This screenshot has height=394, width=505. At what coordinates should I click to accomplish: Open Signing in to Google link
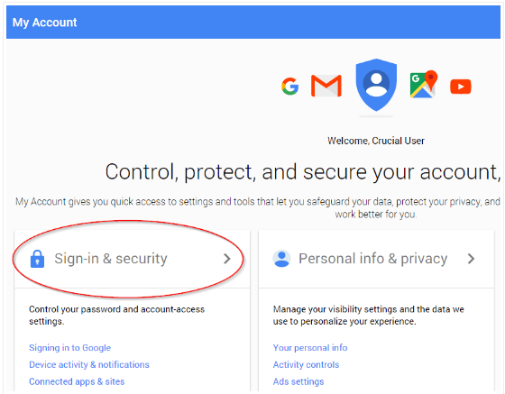[70, 348]
